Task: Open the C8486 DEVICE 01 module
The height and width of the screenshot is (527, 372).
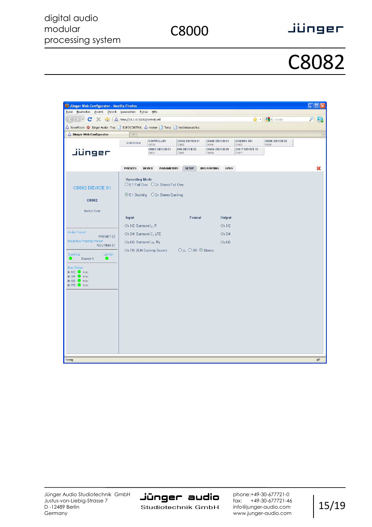Action: point(220,143)
